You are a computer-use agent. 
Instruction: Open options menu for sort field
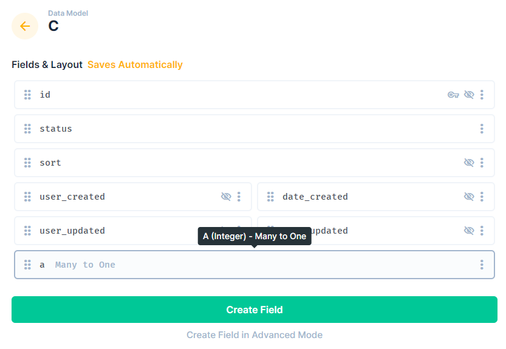click(482, 163)
